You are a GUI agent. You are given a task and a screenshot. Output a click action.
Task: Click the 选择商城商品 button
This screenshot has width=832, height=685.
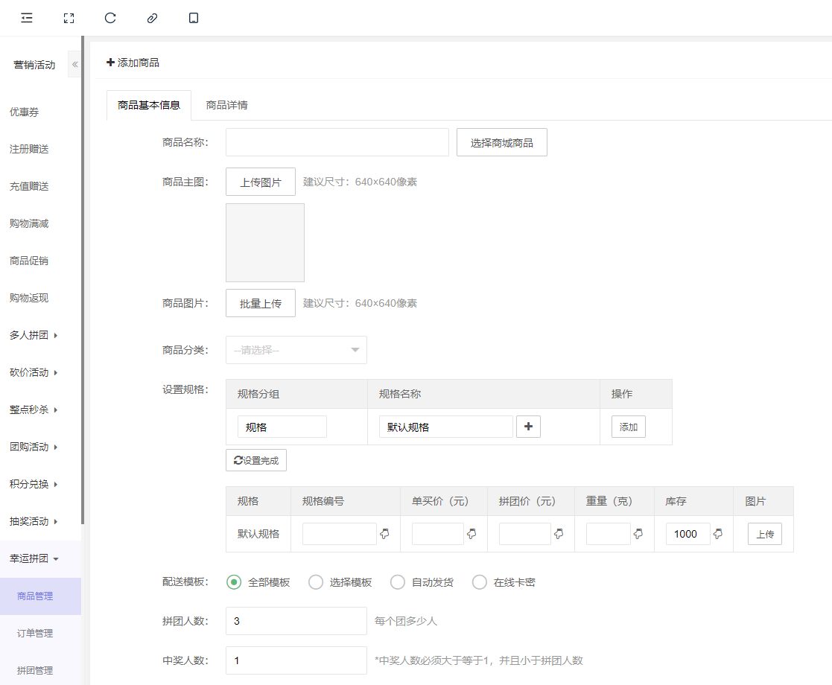coord(501,142)
